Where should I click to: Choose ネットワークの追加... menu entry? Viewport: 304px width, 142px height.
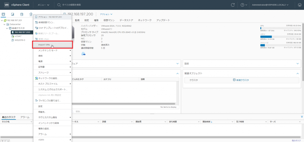coord(53,78)
